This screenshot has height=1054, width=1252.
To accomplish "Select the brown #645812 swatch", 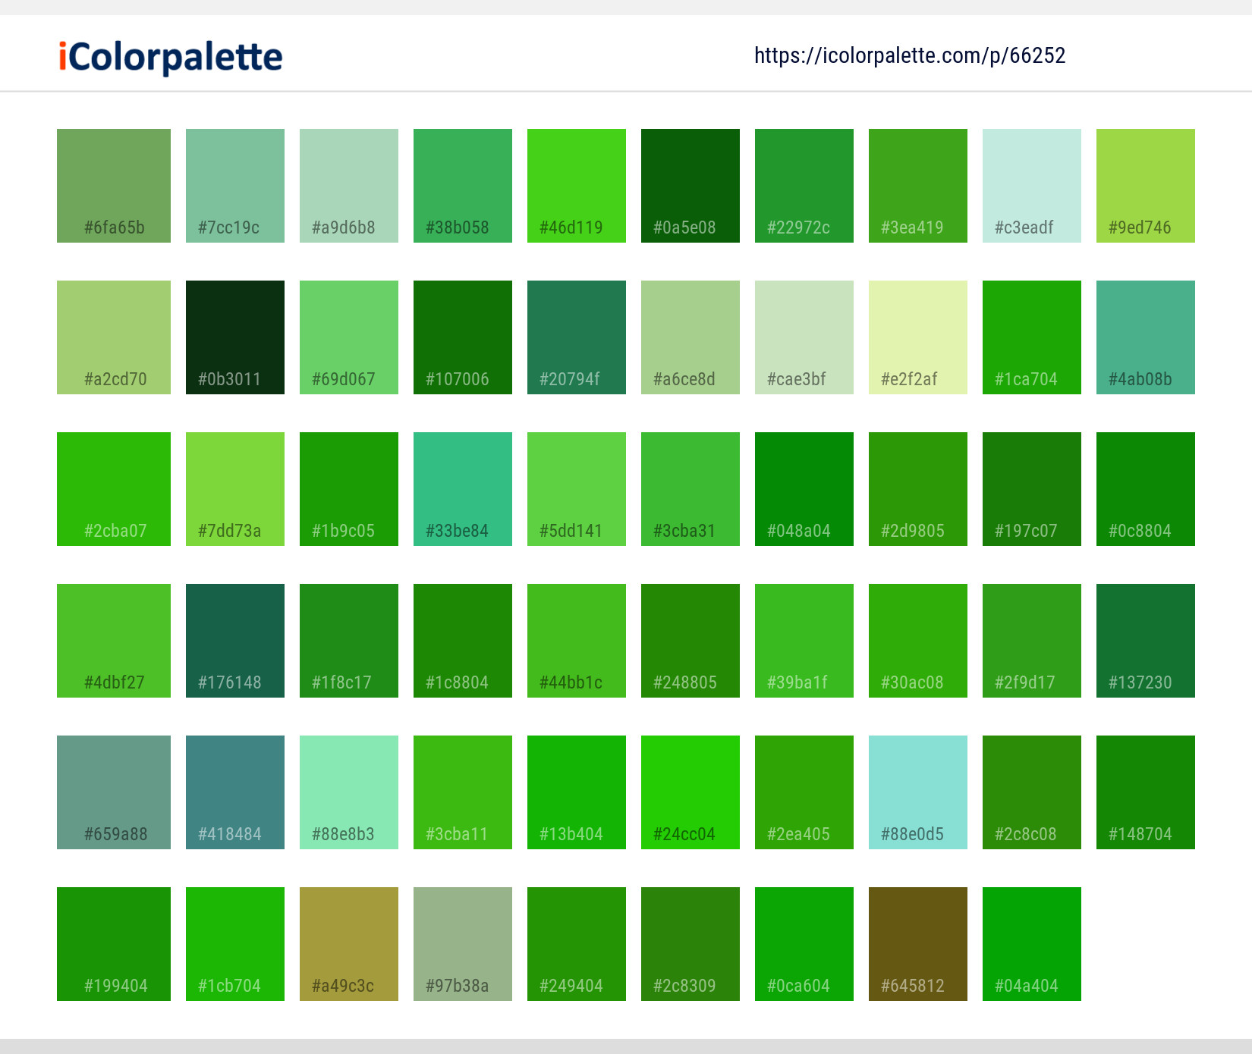I will coord(918,944).
